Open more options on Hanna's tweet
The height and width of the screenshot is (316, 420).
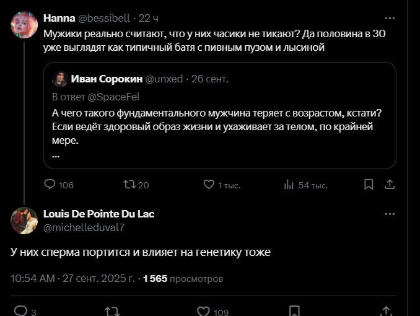tap(390, 19)
